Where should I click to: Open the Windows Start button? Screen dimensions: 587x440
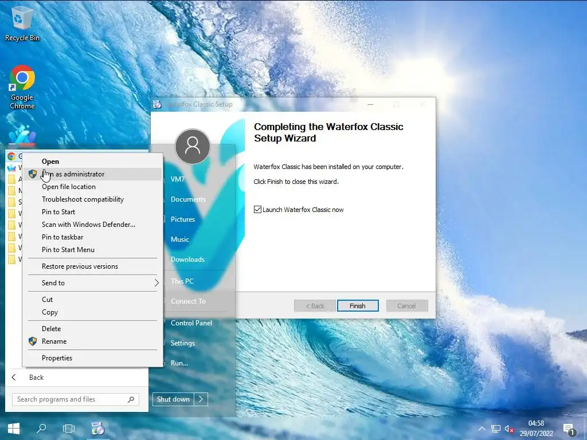[x=14, y=429]
